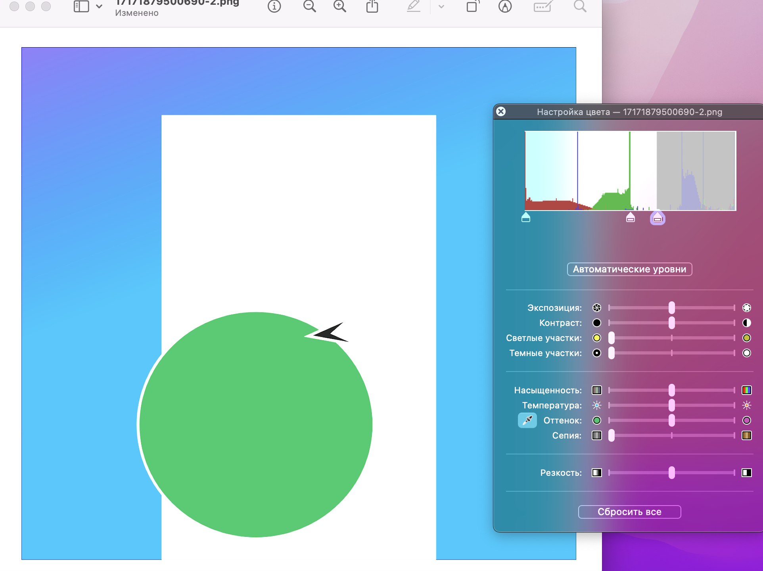Activate the eyedropper tool next to Оттенок

pos(527,420)
